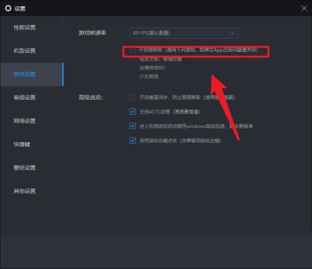312x269 pixels.
Task: Select the 游戏设置 sidebar tab
Action: point(24,74)
